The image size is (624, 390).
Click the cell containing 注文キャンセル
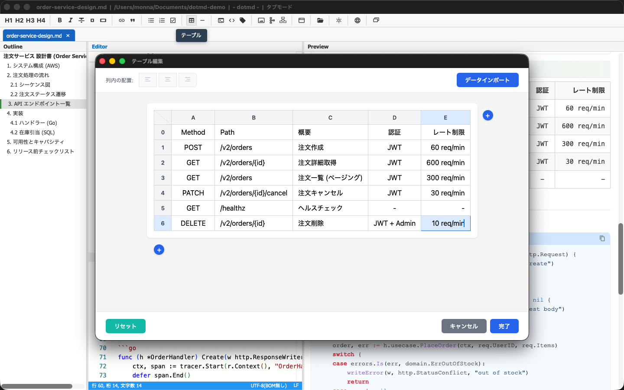tap(330, 193)
